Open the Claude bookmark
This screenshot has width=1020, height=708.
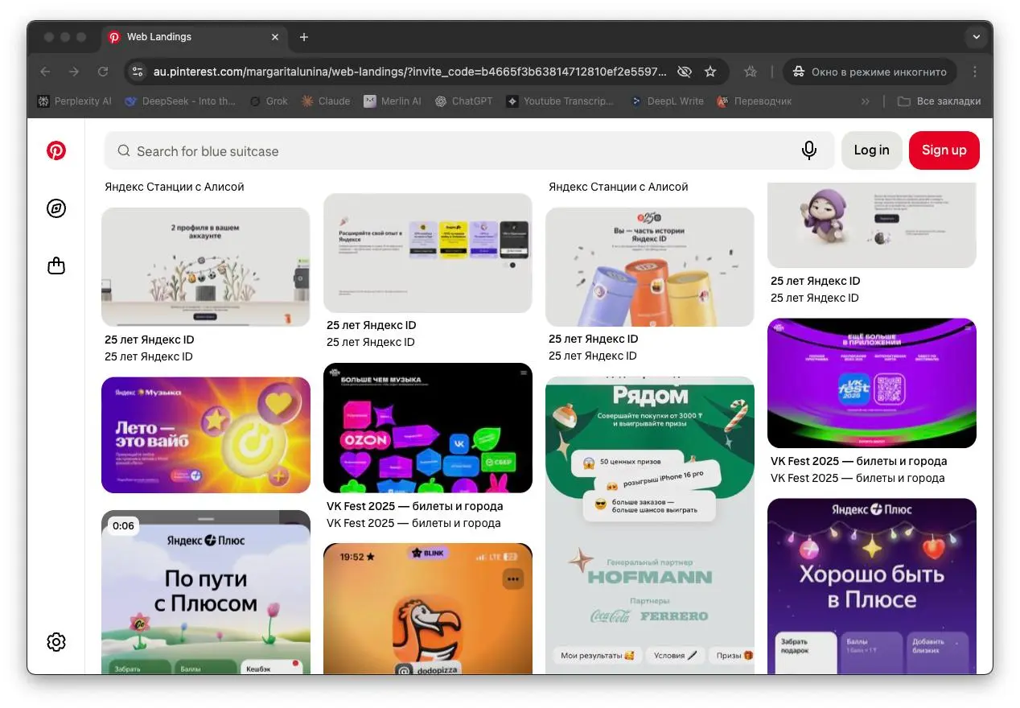[x=326, y=101]
